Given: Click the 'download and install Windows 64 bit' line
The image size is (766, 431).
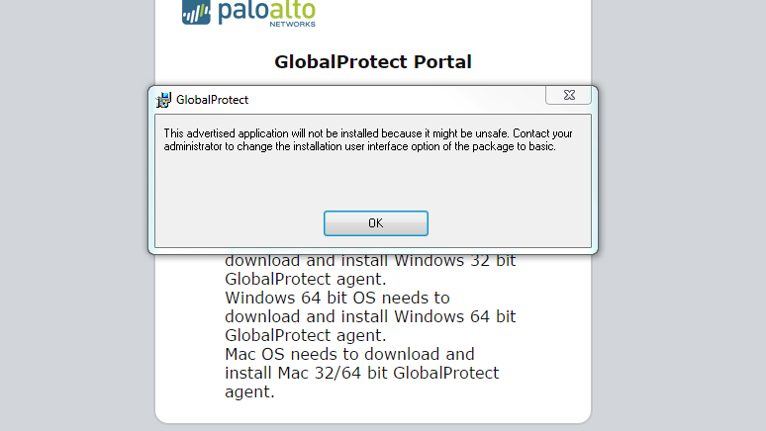Looking at the screenshot, I should point(370,316).
